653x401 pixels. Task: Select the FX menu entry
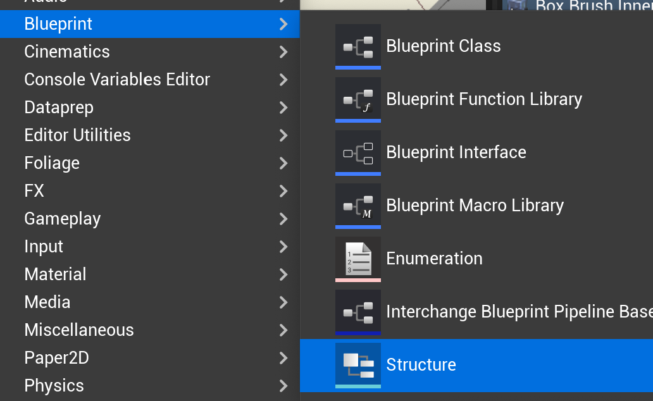point(34,191)
